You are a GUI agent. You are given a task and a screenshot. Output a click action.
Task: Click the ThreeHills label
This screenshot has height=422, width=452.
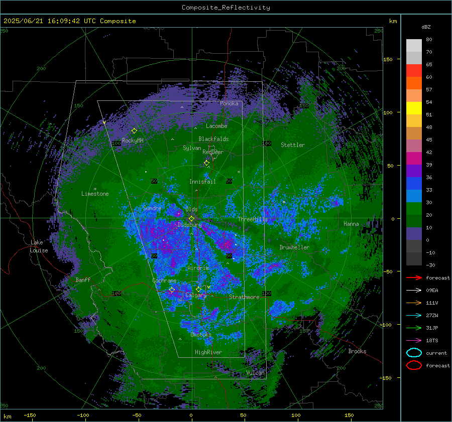tap(253, 219)
